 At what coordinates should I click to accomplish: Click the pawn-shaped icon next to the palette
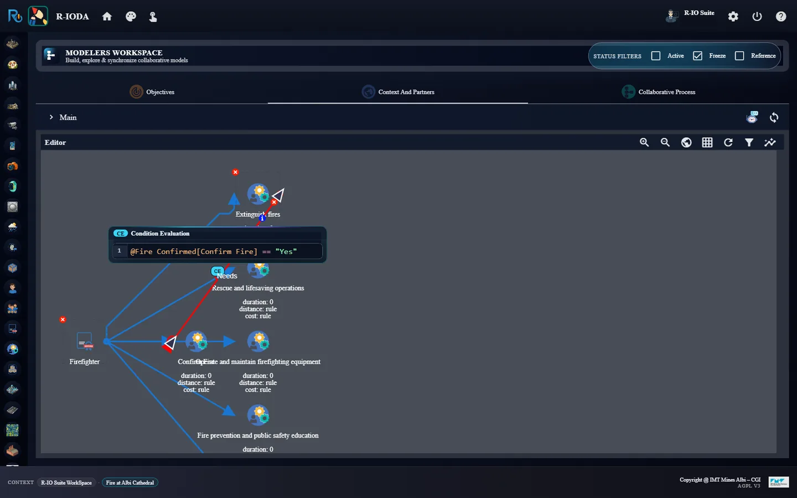pos(153,17)
